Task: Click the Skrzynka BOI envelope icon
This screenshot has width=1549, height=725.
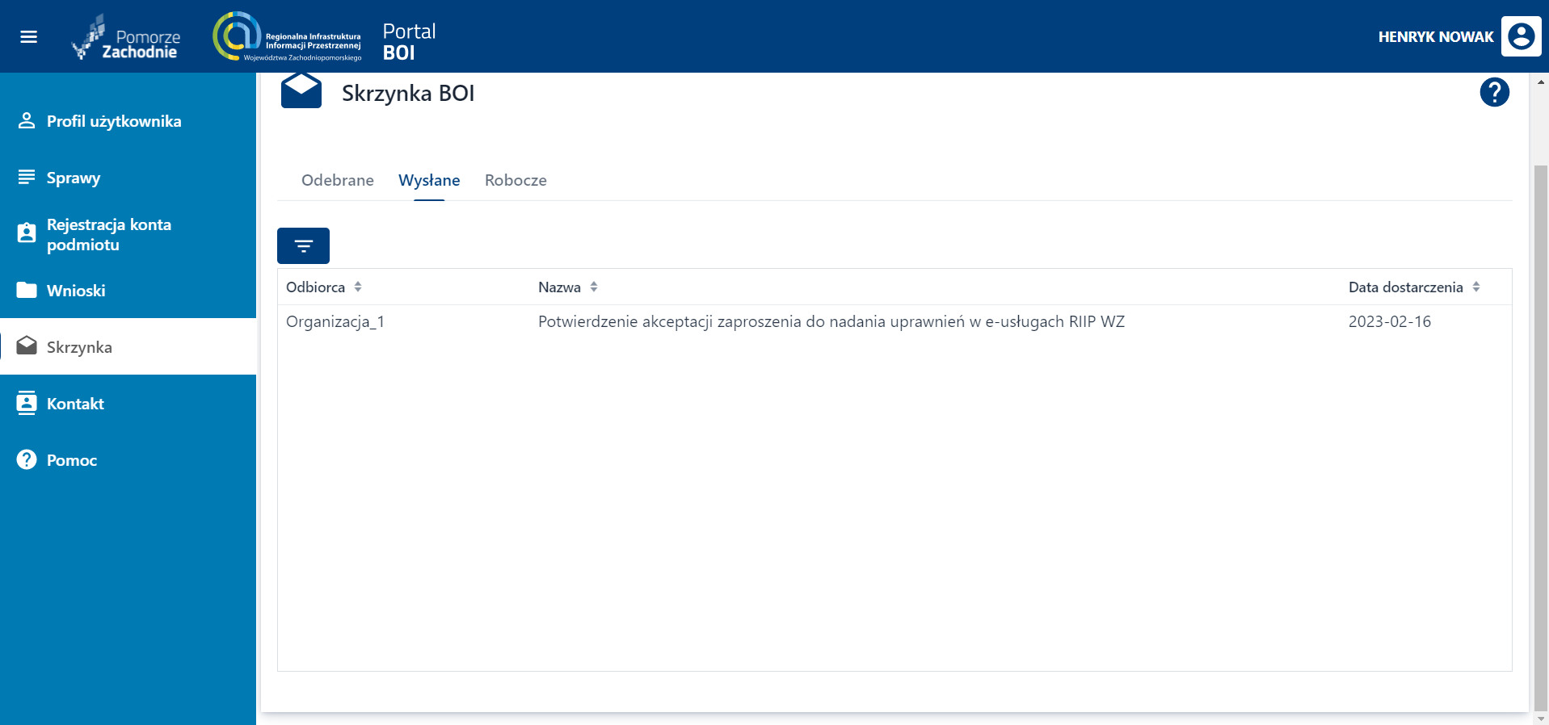Action: tap(301, 91)
